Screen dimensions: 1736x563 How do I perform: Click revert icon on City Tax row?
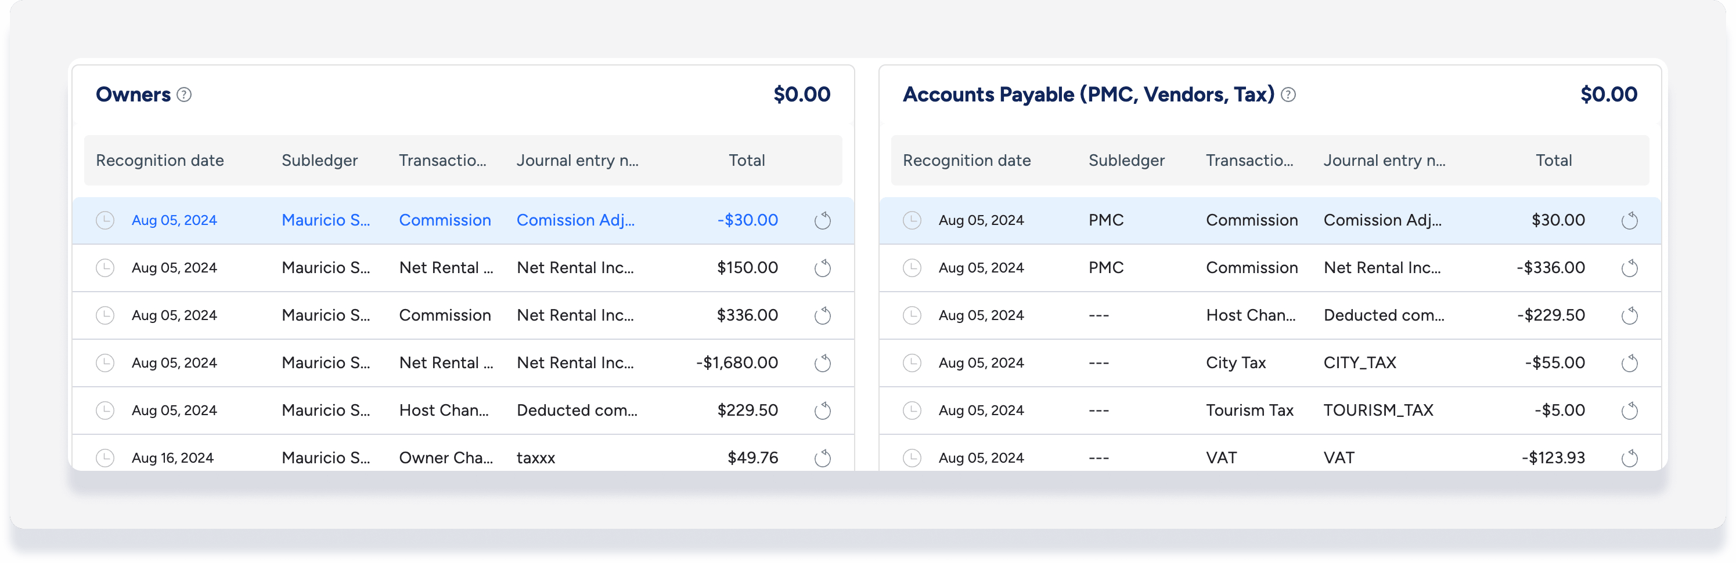[x=1629, y=363]
